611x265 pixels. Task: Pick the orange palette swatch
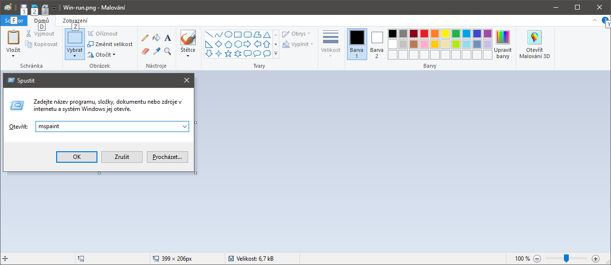tap(435, 34)
